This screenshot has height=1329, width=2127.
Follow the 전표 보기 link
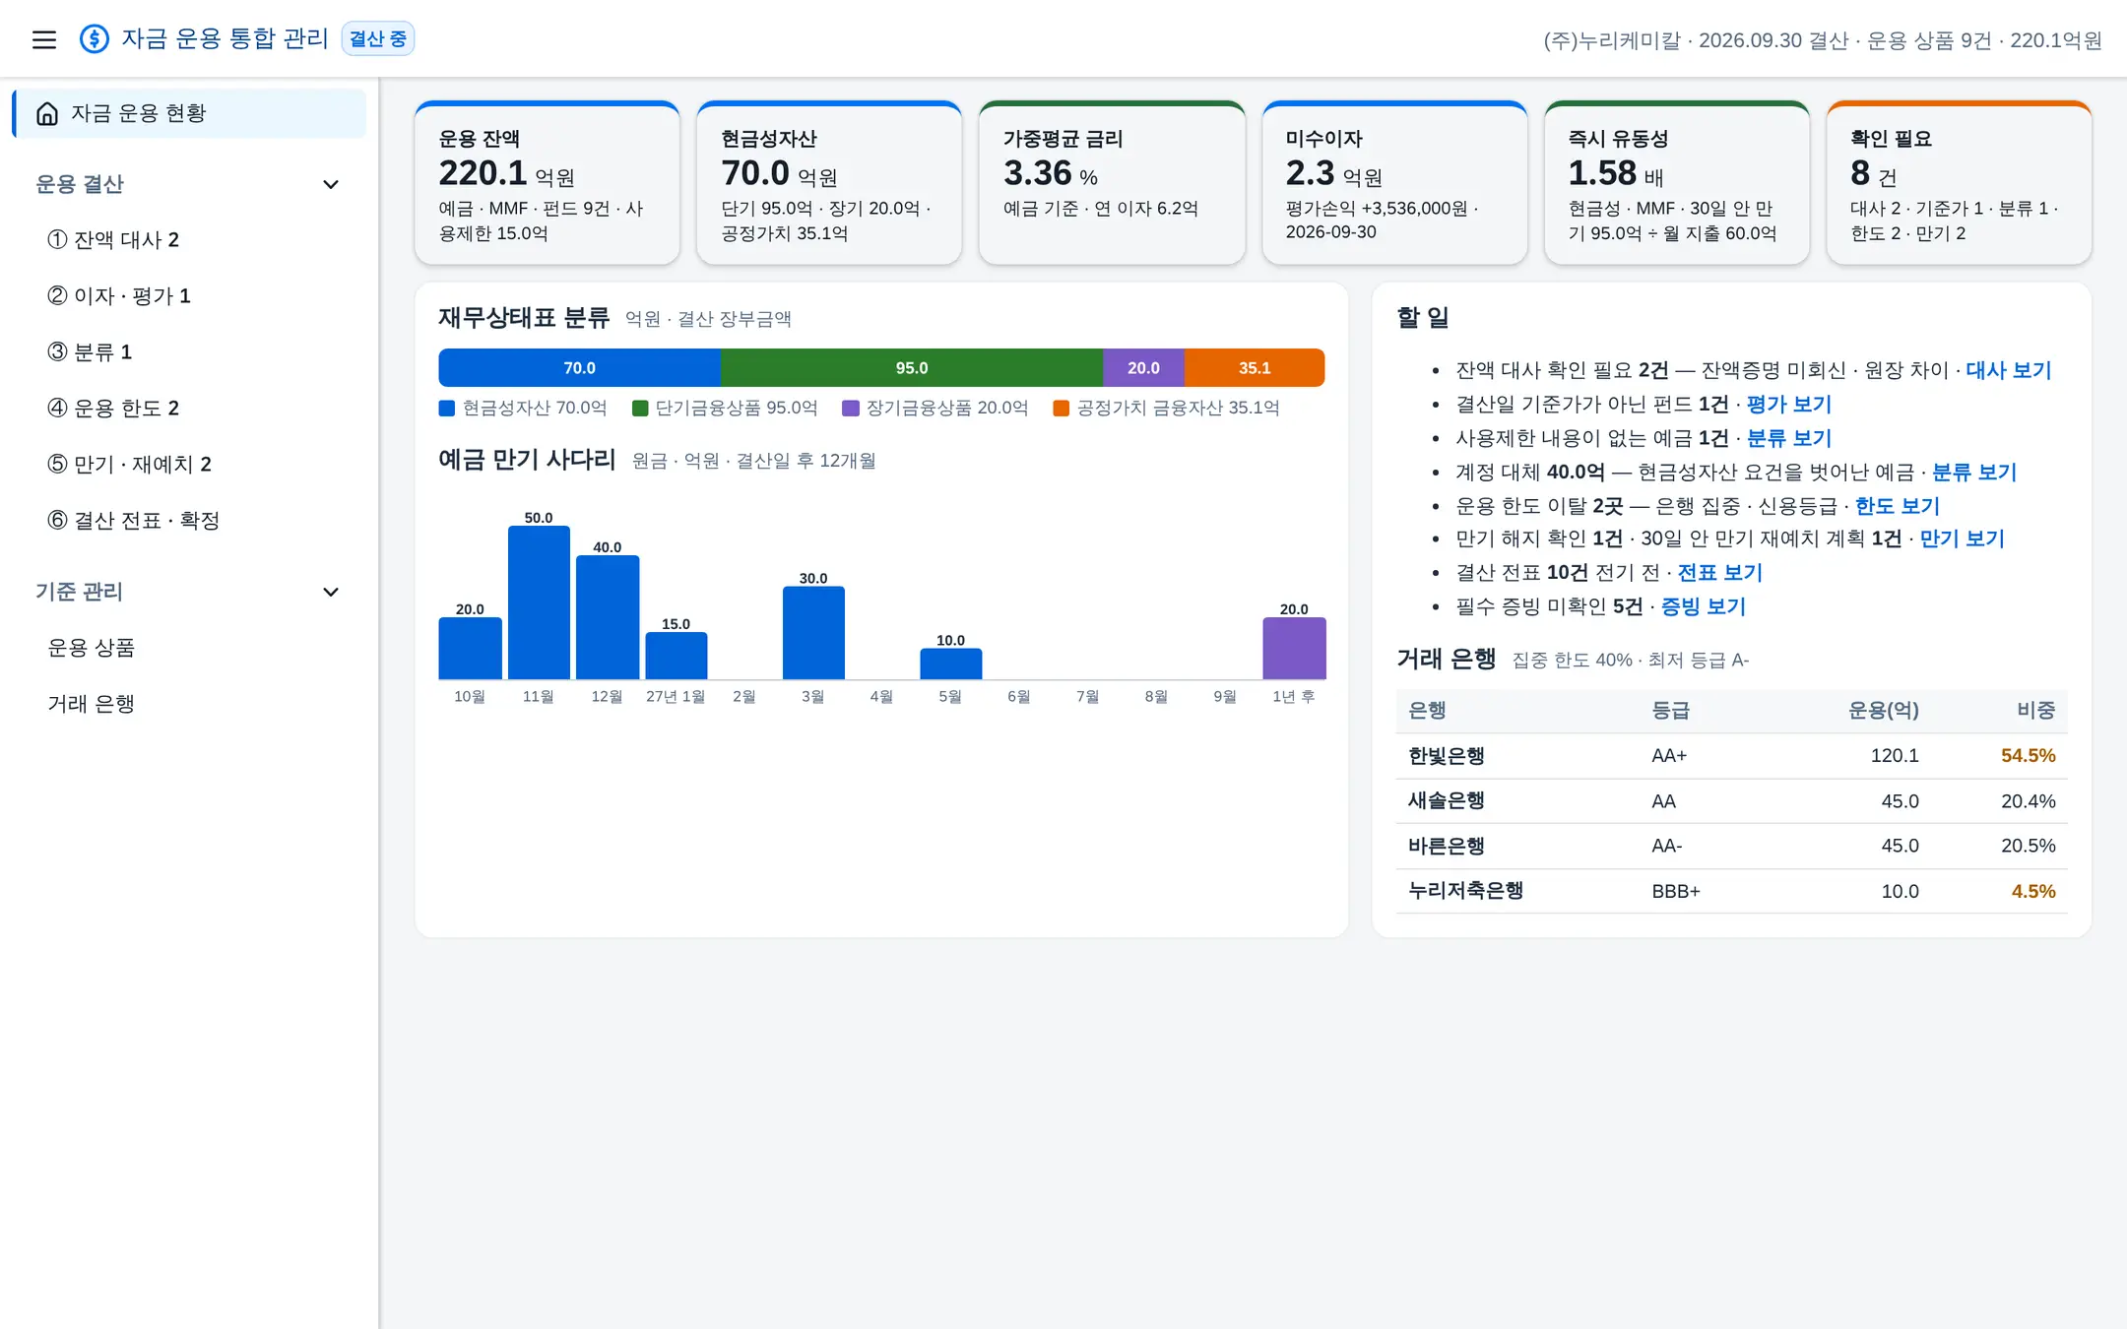[1720, 573]
